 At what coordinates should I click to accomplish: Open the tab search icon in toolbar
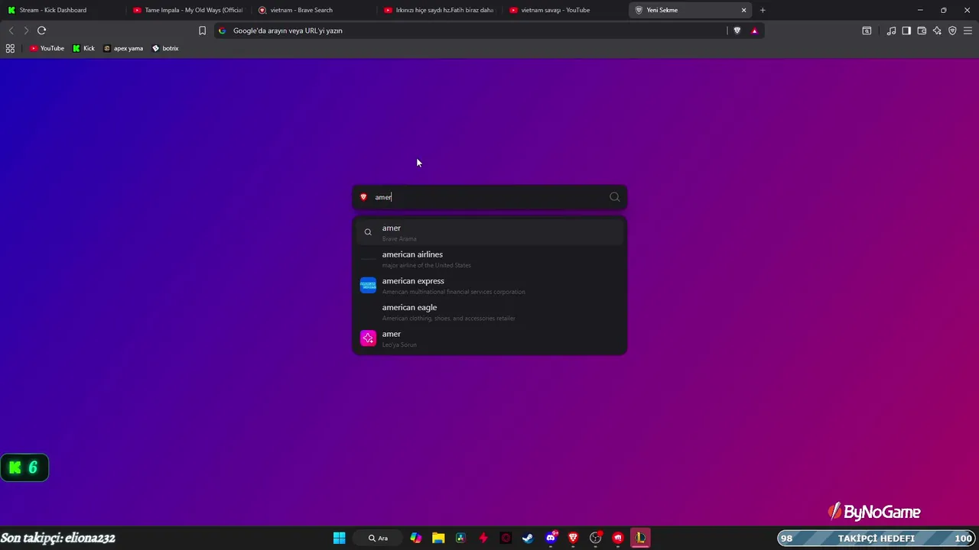867,31
